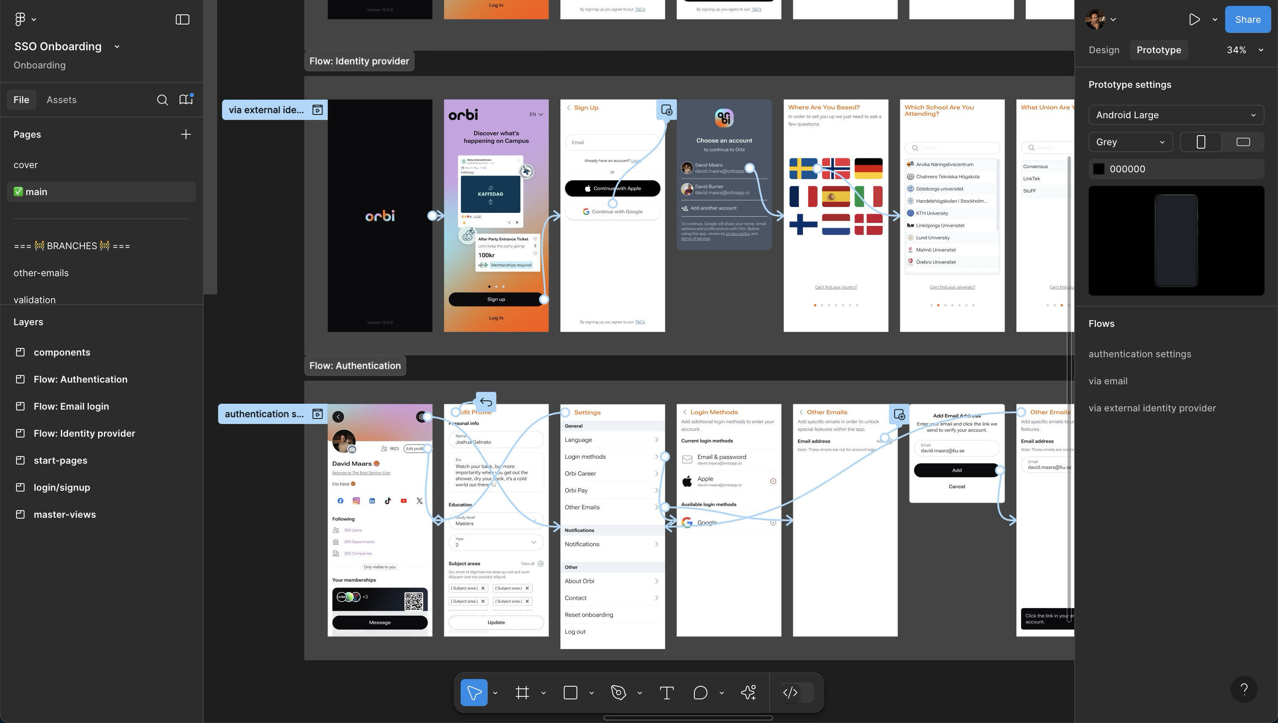Click frame icon beside components layer
Image resolution: width=1278 pixels, height=723 pixels.
[20, 353]
